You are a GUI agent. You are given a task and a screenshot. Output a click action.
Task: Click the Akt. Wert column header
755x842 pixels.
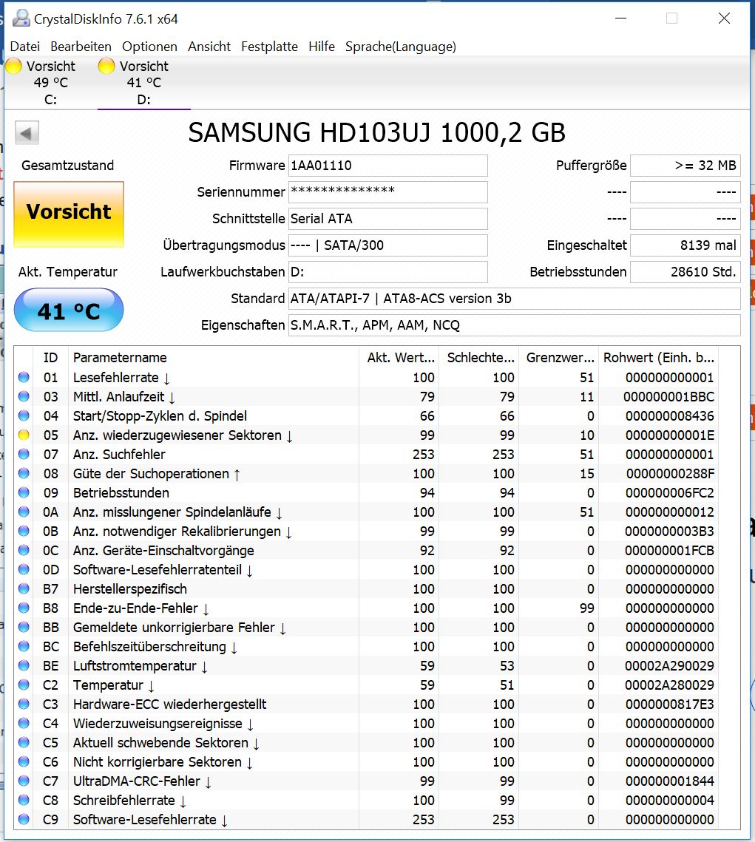point(399,358)
